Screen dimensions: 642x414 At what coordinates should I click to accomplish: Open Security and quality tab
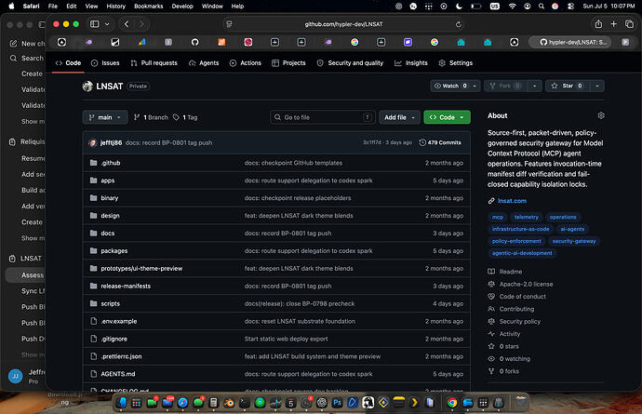pos(350,63)
